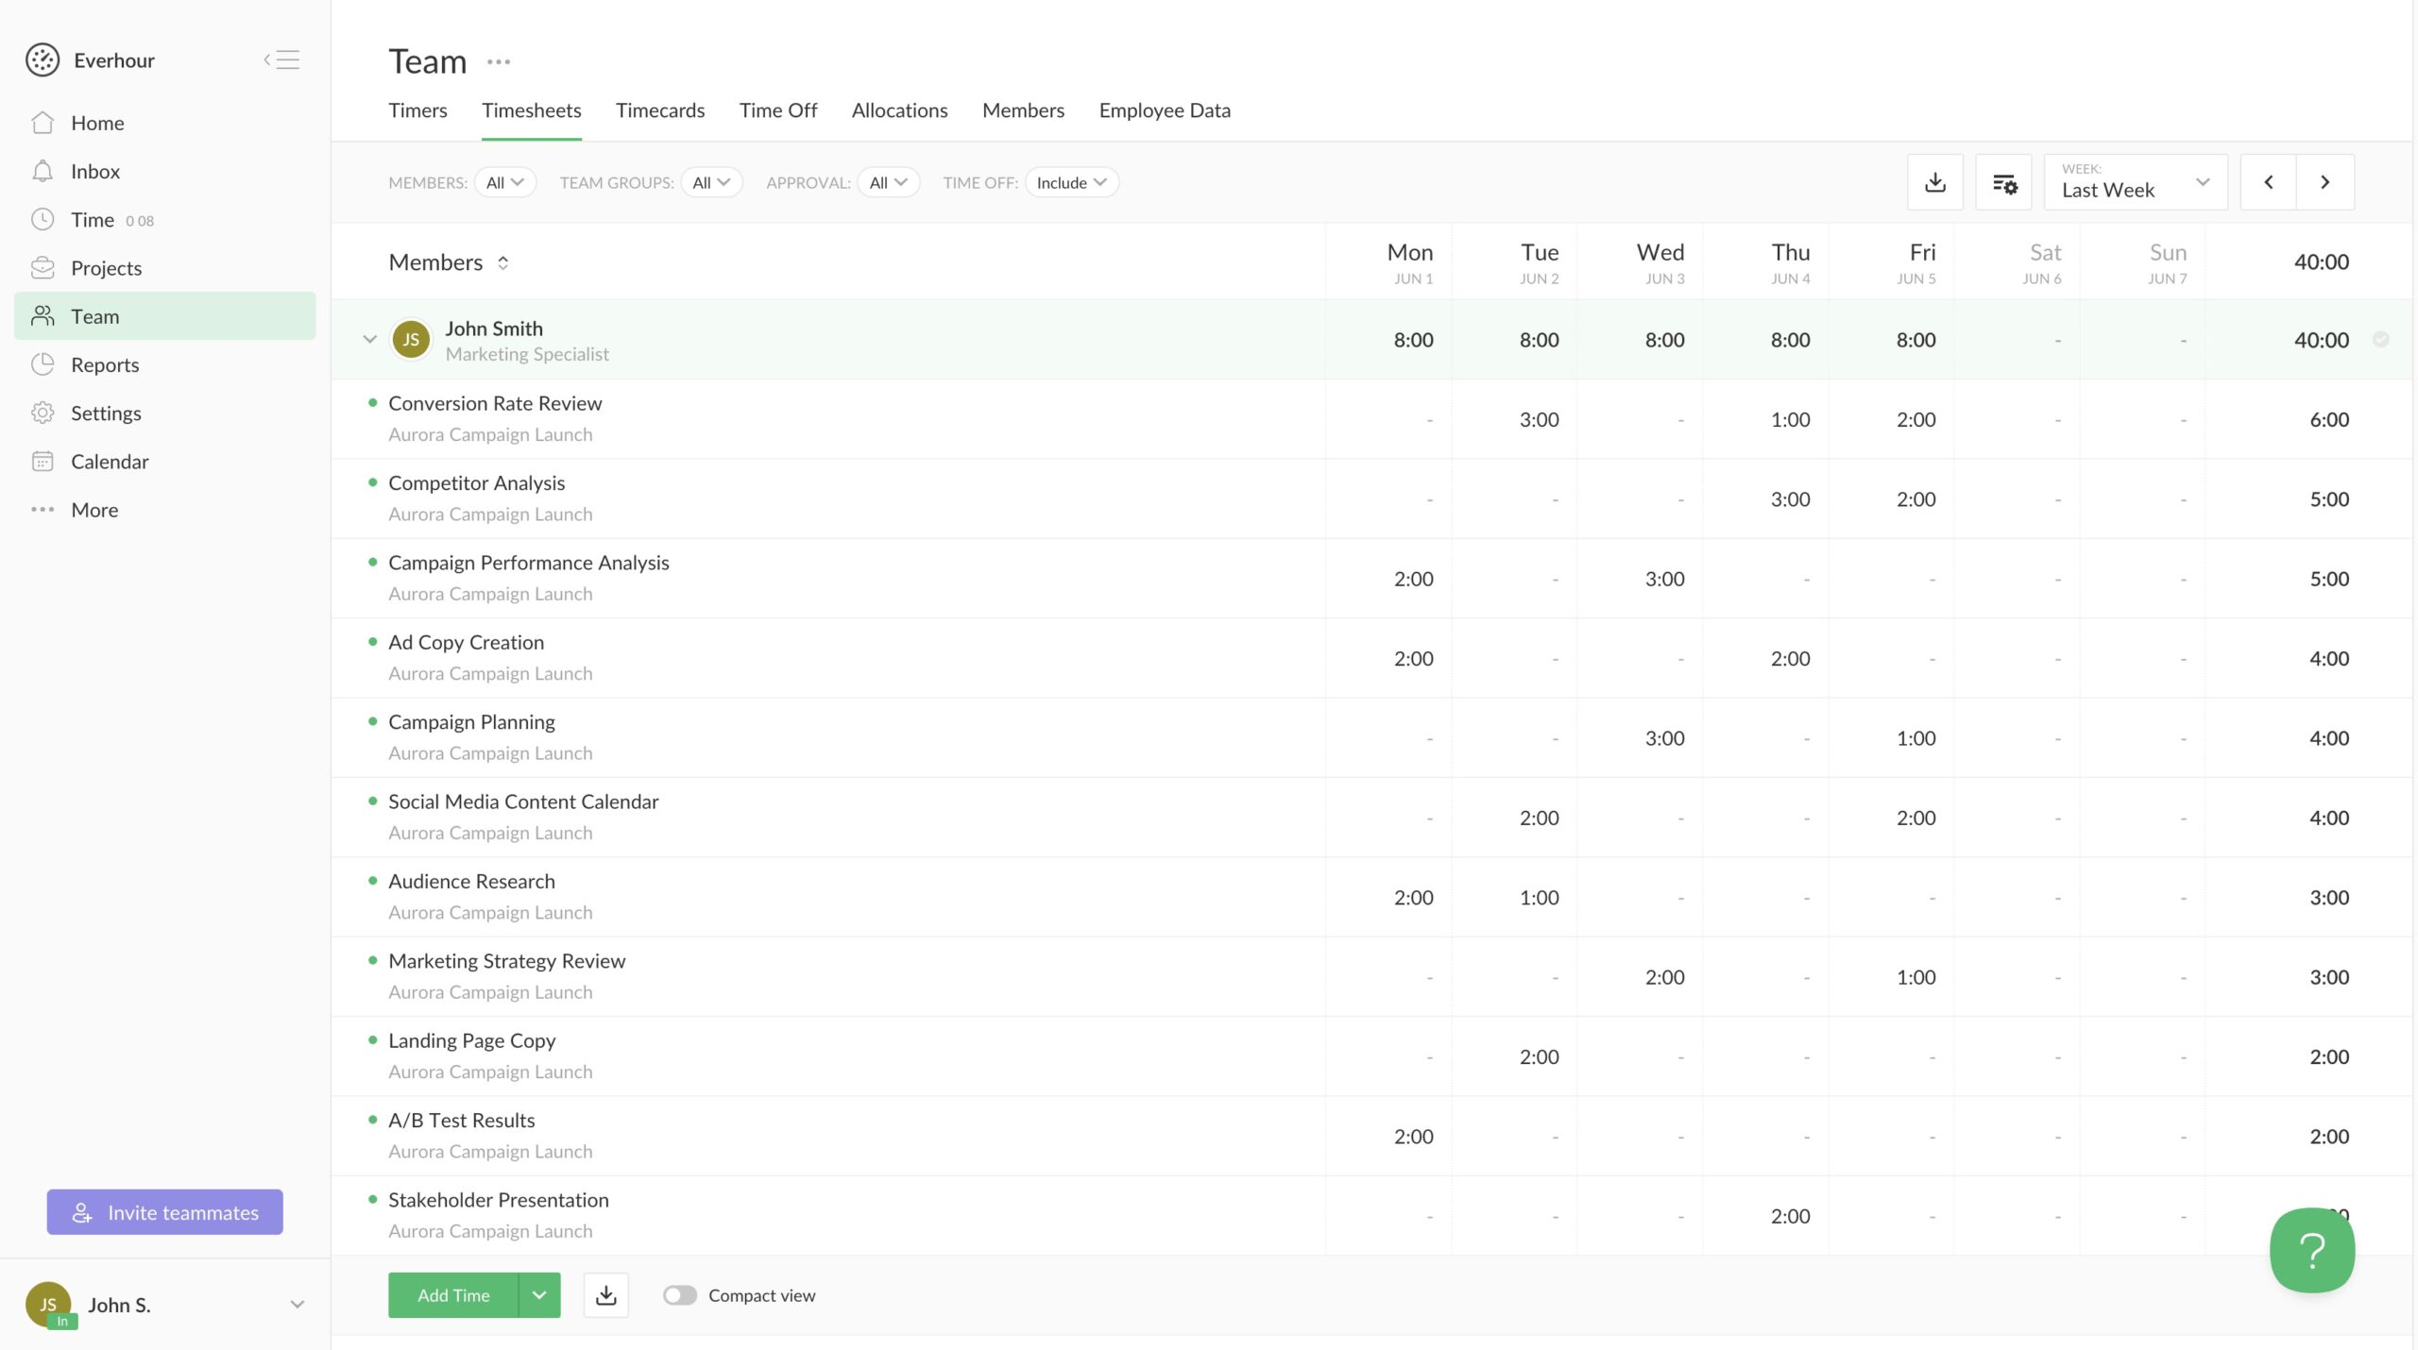
Task: Click the Marketing Specialist role text
Action: (x=527, y=354)
